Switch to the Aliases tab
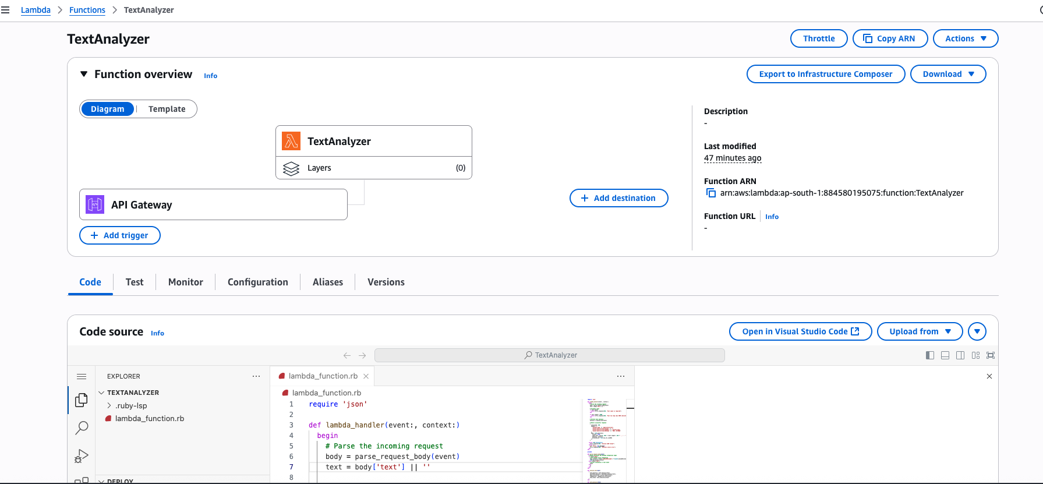 (x=328, y=282)
